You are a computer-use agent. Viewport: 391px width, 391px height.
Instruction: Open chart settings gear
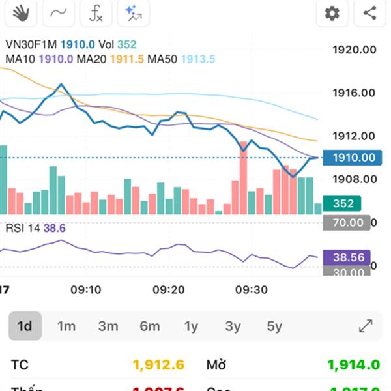332,13
